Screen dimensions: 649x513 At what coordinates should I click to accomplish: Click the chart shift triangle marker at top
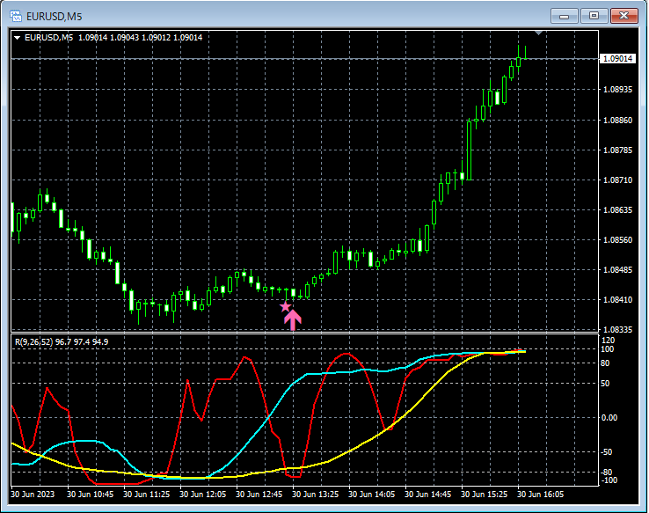tap(538, 33)
